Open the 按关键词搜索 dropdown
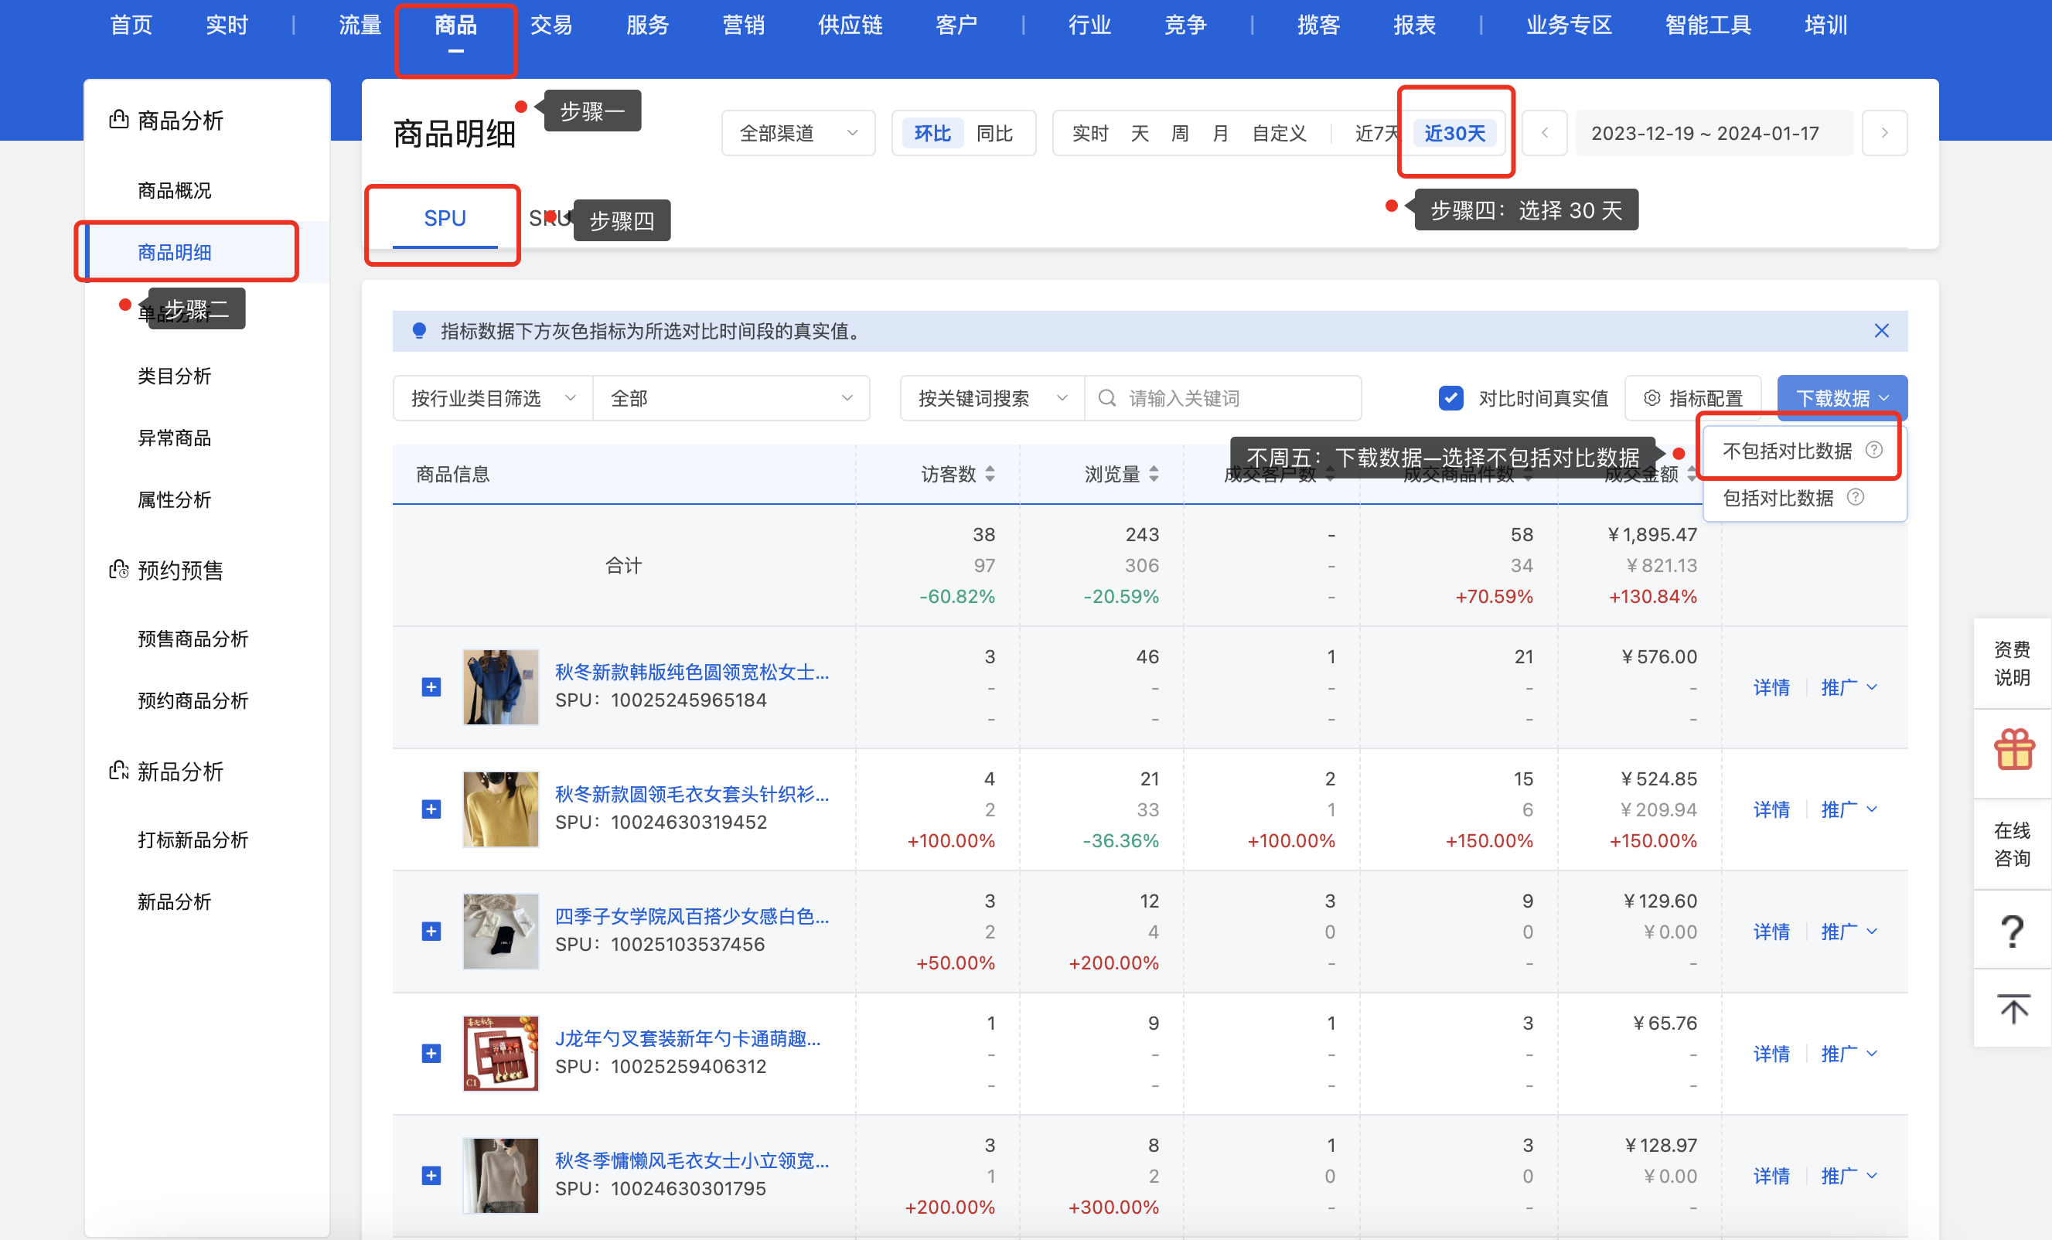Image resolution: width=2052 pixels, height=1240 pixels. click(991, 398)
